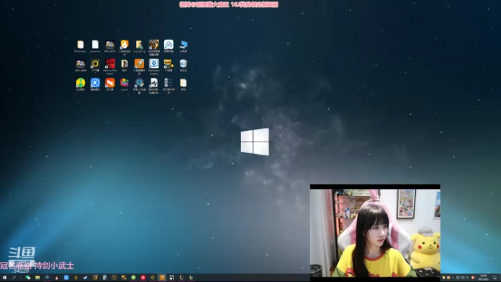
Task: Select the plain folder at the end of the bottom row
Action: (183, 85)
